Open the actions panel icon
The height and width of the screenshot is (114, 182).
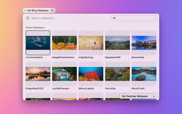coord(154,96)
